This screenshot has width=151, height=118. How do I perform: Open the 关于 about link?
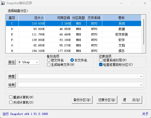[145, 114]
